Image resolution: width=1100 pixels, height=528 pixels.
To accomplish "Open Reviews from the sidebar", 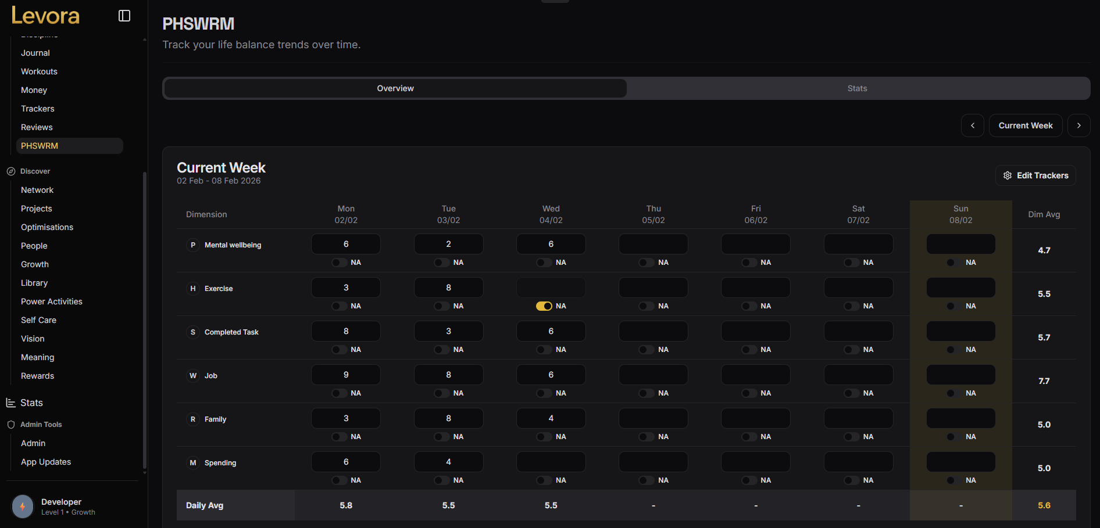I will (x=36, y=127).
